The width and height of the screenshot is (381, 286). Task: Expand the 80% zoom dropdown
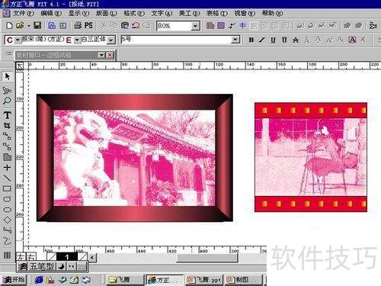tap(195, 26)
